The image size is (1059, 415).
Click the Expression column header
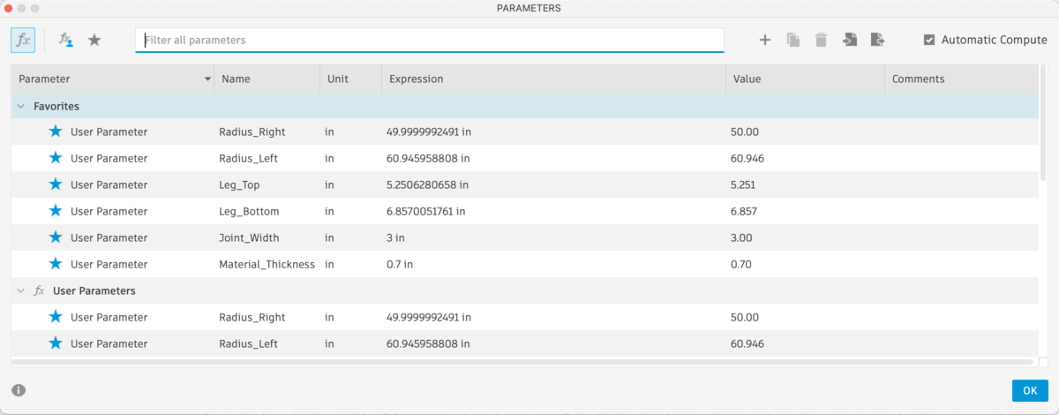[x=553, y=79]
